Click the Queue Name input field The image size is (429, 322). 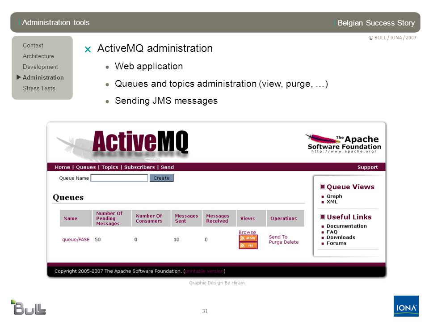click(119, 178)
